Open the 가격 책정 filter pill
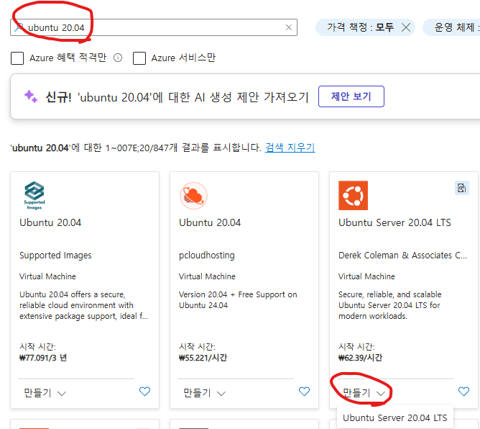Screen dimensions: 480x429 pyautogui.click(x=361, y=27)
